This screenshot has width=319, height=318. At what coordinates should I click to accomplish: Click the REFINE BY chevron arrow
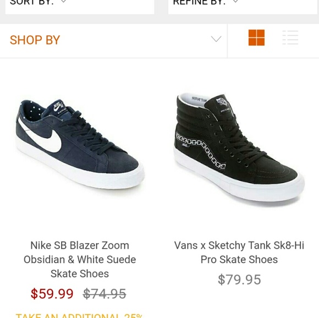click(x=235, y=1)
